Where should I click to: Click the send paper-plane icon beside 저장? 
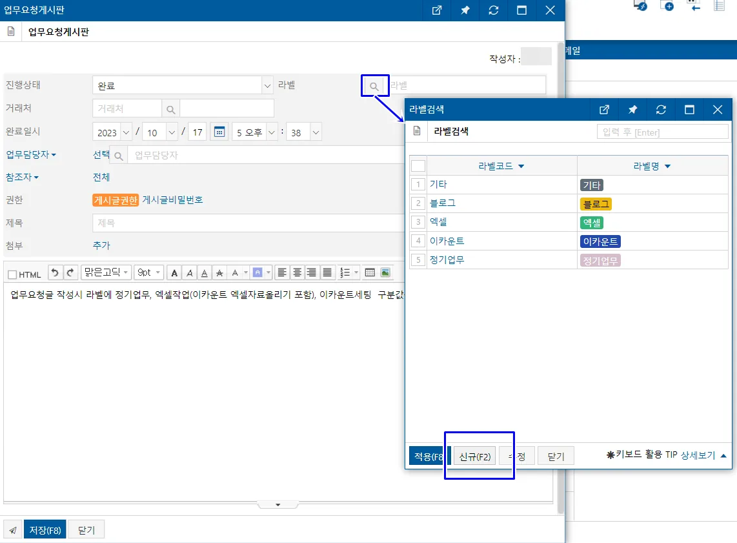coord(13,530)
